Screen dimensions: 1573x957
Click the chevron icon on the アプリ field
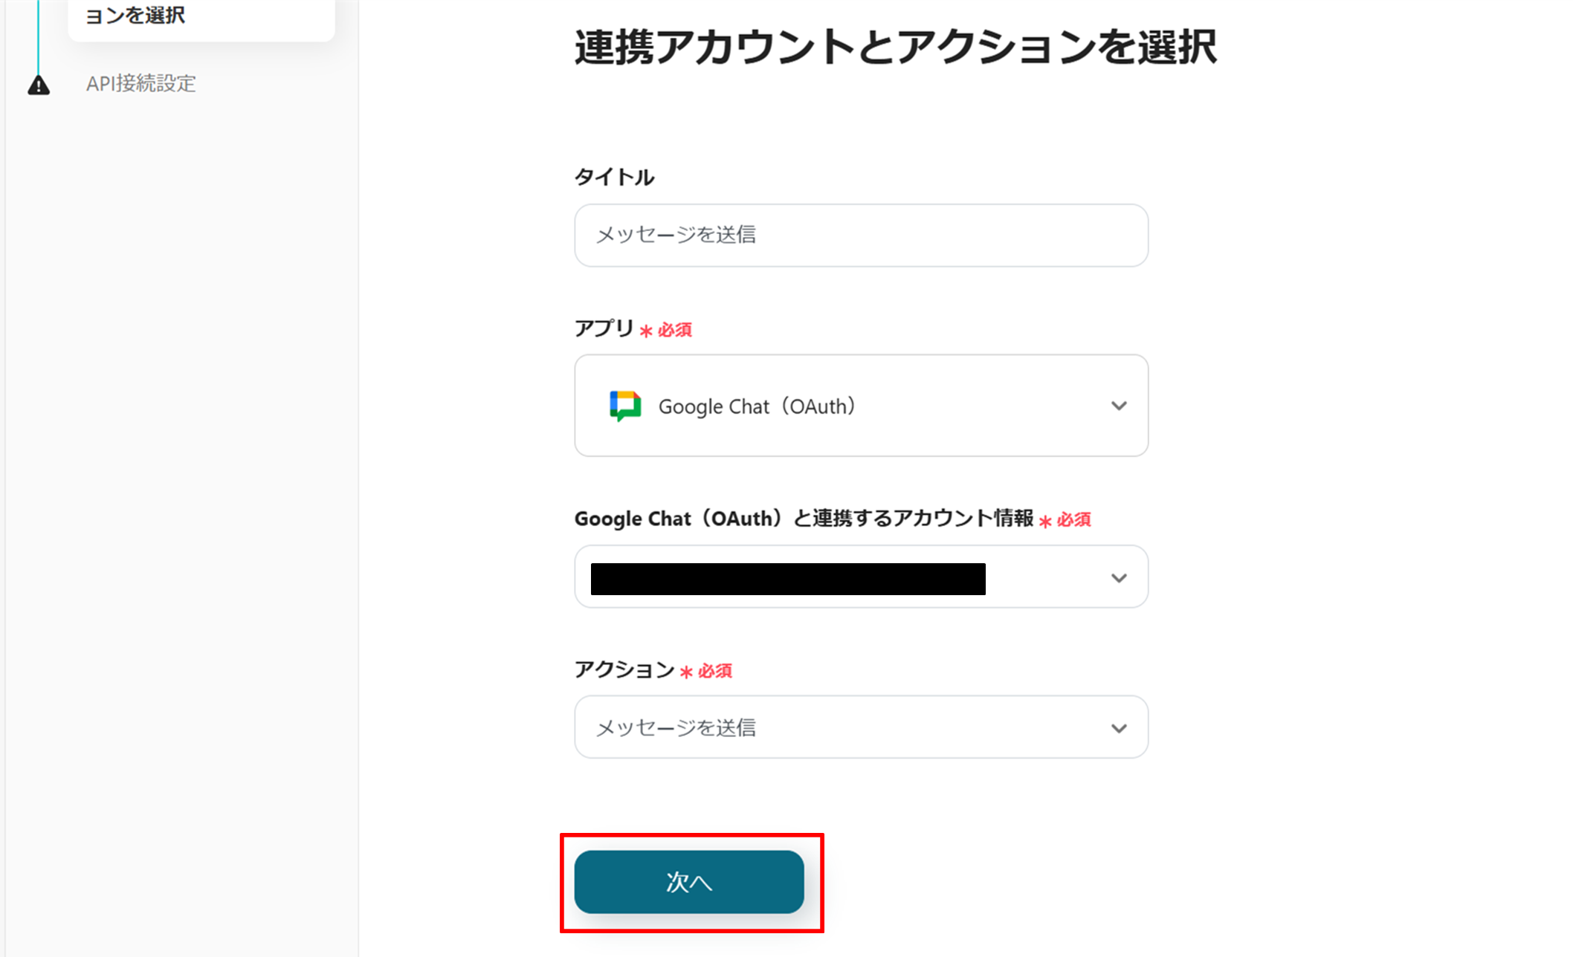pos(1118,406)
